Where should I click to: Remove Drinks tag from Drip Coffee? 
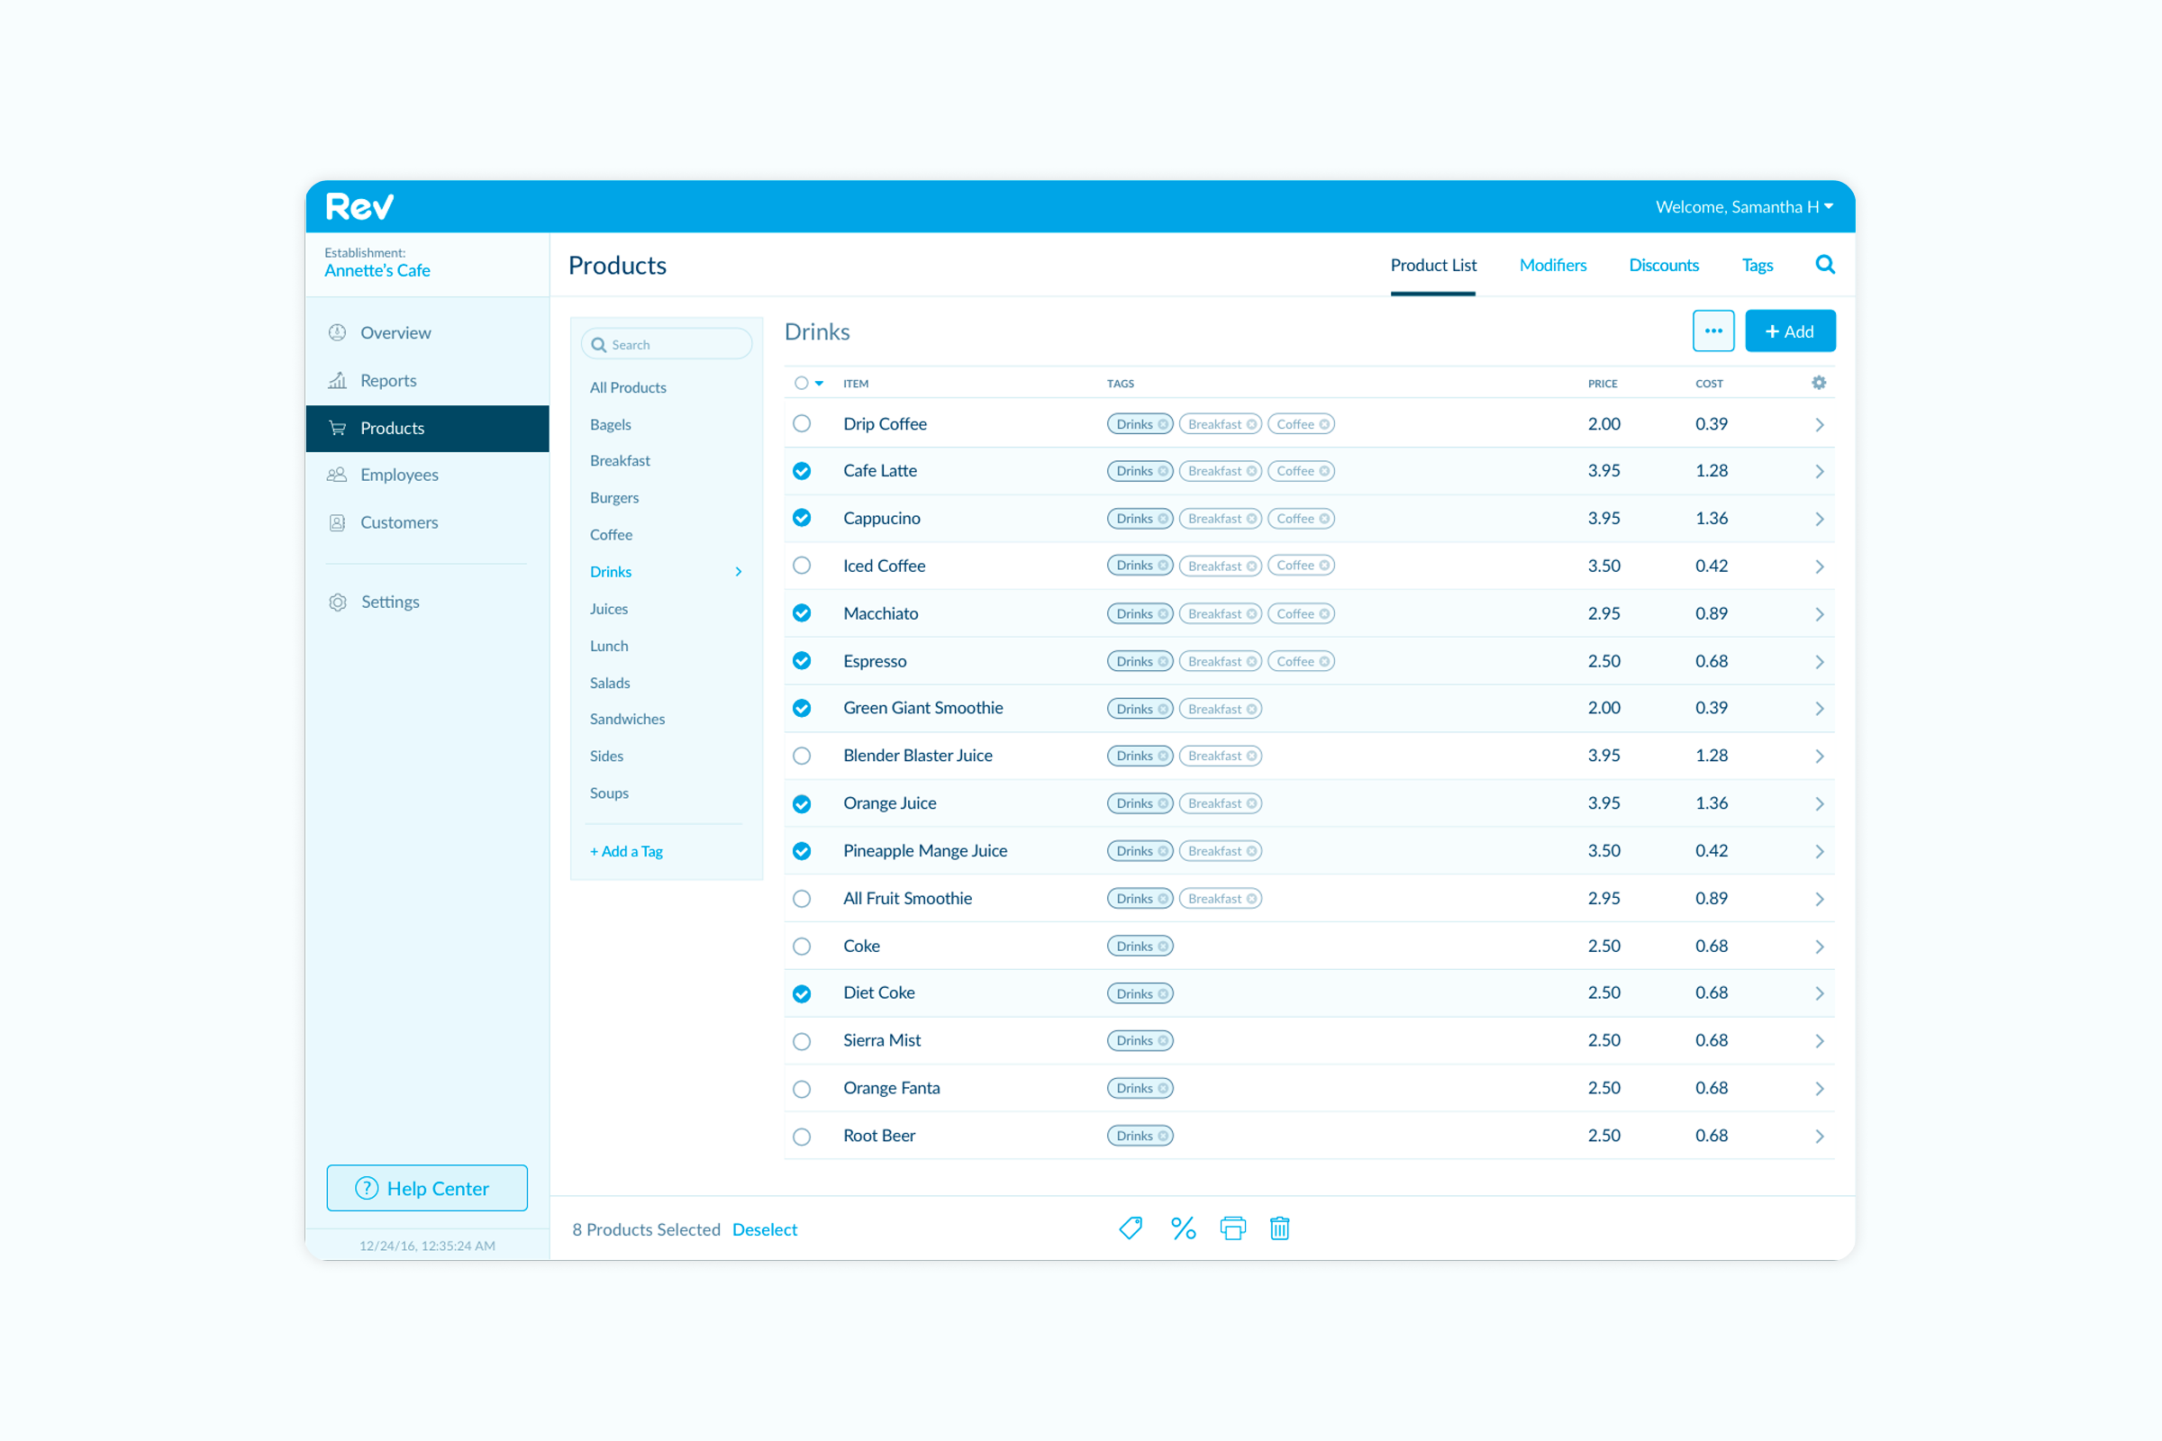tap(1163, 423)
